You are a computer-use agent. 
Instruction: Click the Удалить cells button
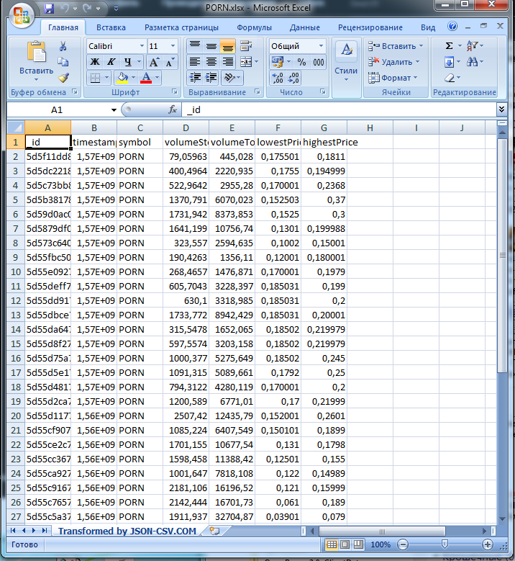point(392,62)
